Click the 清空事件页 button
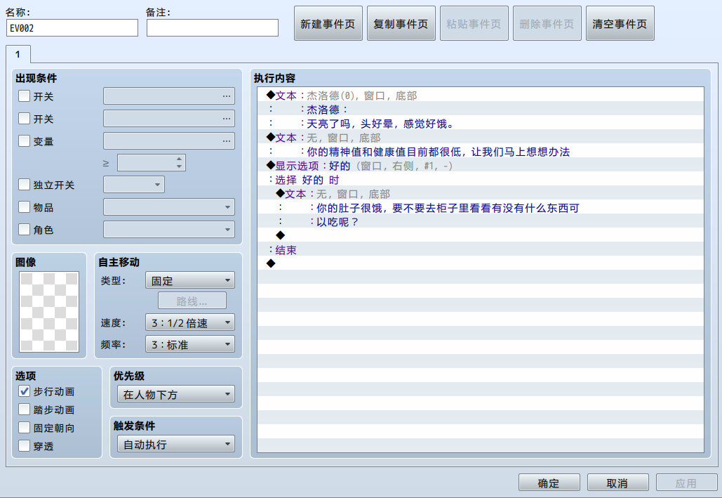 (x=620, y=23)
